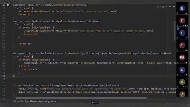Click the blue pin icon on E's tile
The height and width of the screenshot is (107, 190).
pos(178,29)
